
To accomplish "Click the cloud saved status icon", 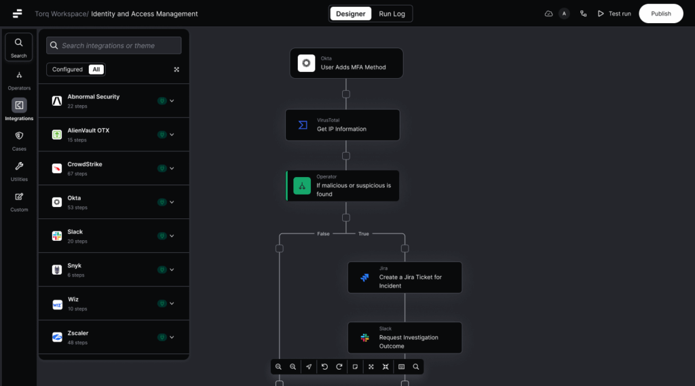I will coord(548,14).
